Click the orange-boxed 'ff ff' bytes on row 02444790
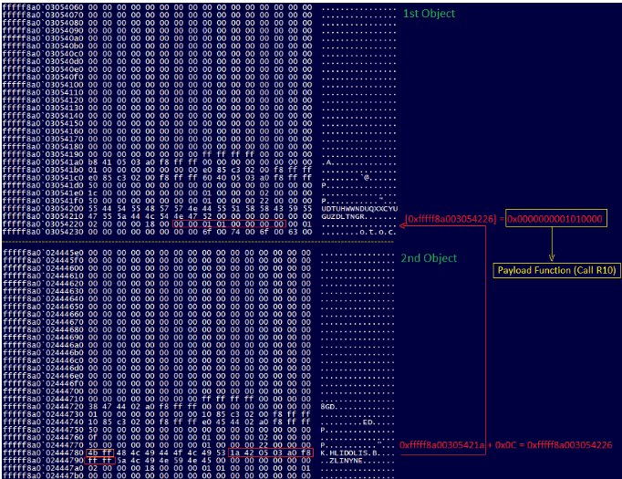The height and width of the screenshot is (479, 622). [x=95, y=461]
